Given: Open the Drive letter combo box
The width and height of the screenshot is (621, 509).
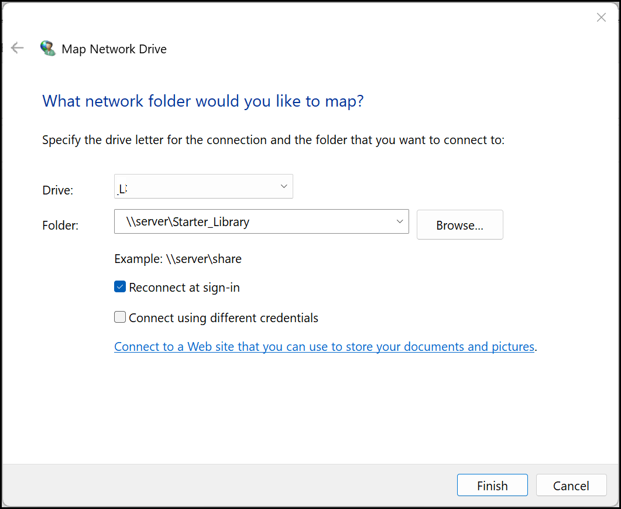Looking at the screenshot, I should [196, 187].
